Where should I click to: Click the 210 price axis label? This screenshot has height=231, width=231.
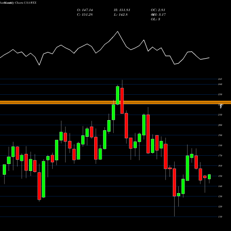(x=220, y=115)
